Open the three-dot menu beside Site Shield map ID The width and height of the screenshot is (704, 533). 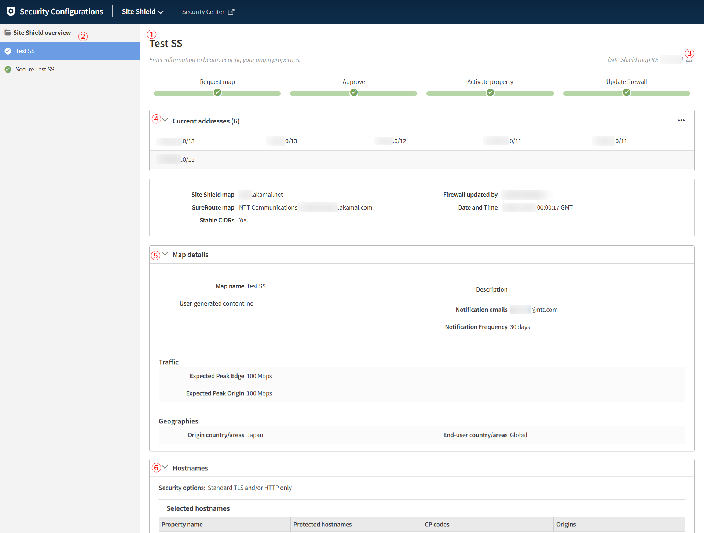click(689, 62)
